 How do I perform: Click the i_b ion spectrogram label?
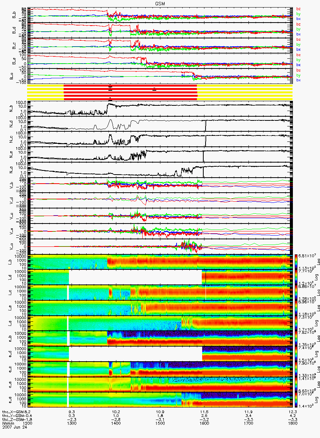click(10, 262)
